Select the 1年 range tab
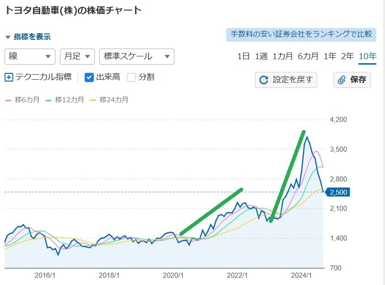This screenshot has height=285, width=385. pos(330,56)
